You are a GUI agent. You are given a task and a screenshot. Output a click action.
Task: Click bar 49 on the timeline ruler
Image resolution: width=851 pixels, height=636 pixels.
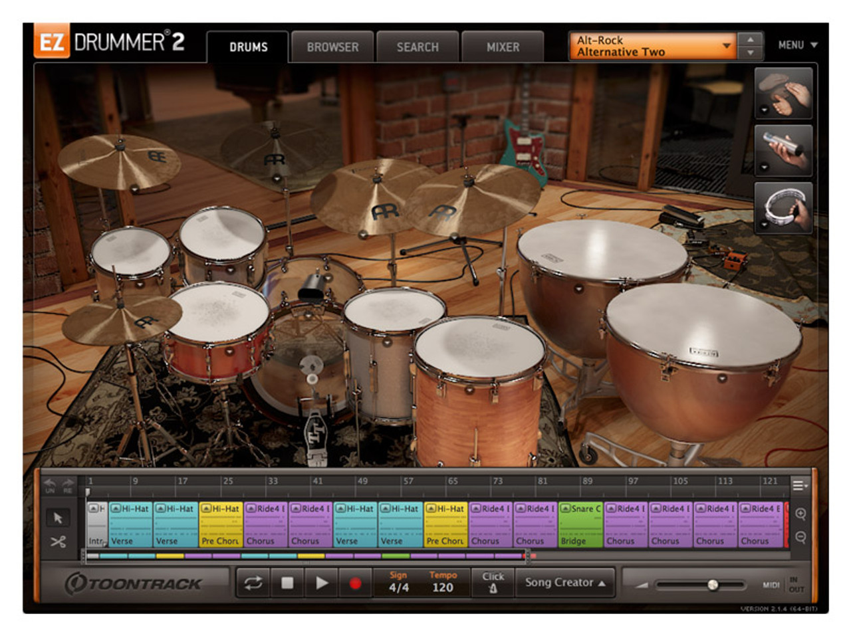pyautogui.click(x=362, y=481)
